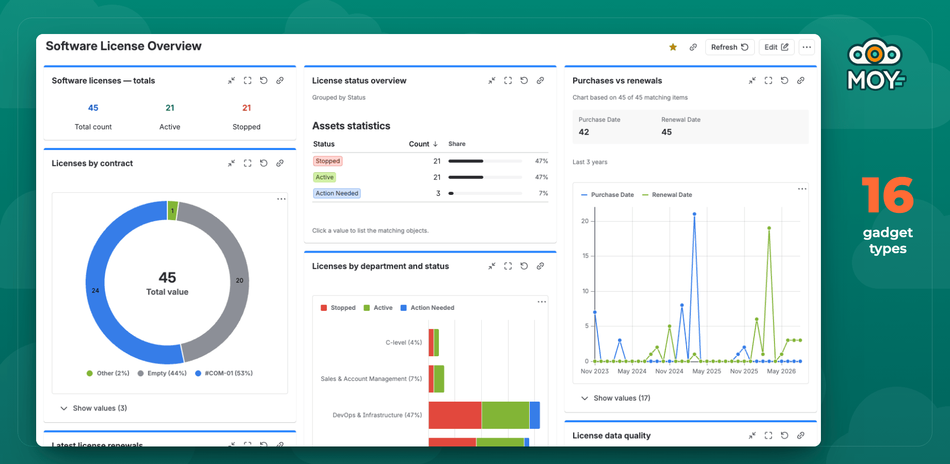Toggle Empty (44%) legend item
The width and height of the screenshot is (950, 464).
pyautogui.click(x=162, y=373)
